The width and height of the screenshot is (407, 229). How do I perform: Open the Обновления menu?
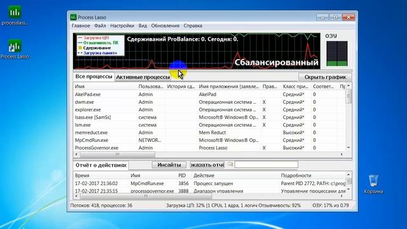[165, 25]
